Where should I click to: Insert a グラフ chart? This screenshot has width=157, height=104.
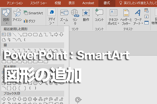[x=29, y=21]
